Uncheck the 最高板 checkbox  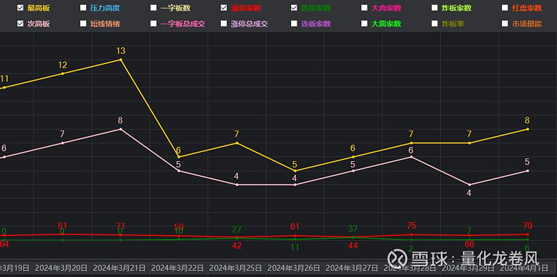20,8
